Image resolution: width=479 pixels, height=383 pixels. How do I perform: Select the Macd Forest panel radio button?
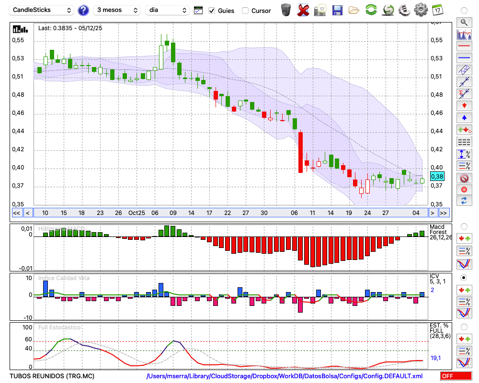coord(464,226)
